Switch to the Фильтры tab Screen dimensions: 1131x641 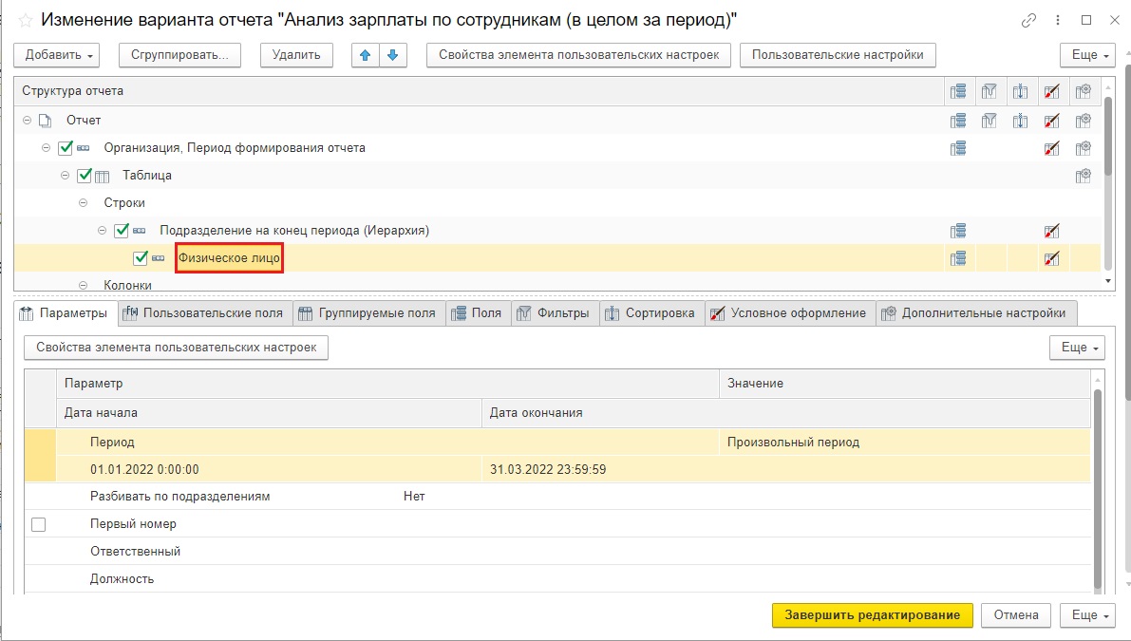pos(555,313)
